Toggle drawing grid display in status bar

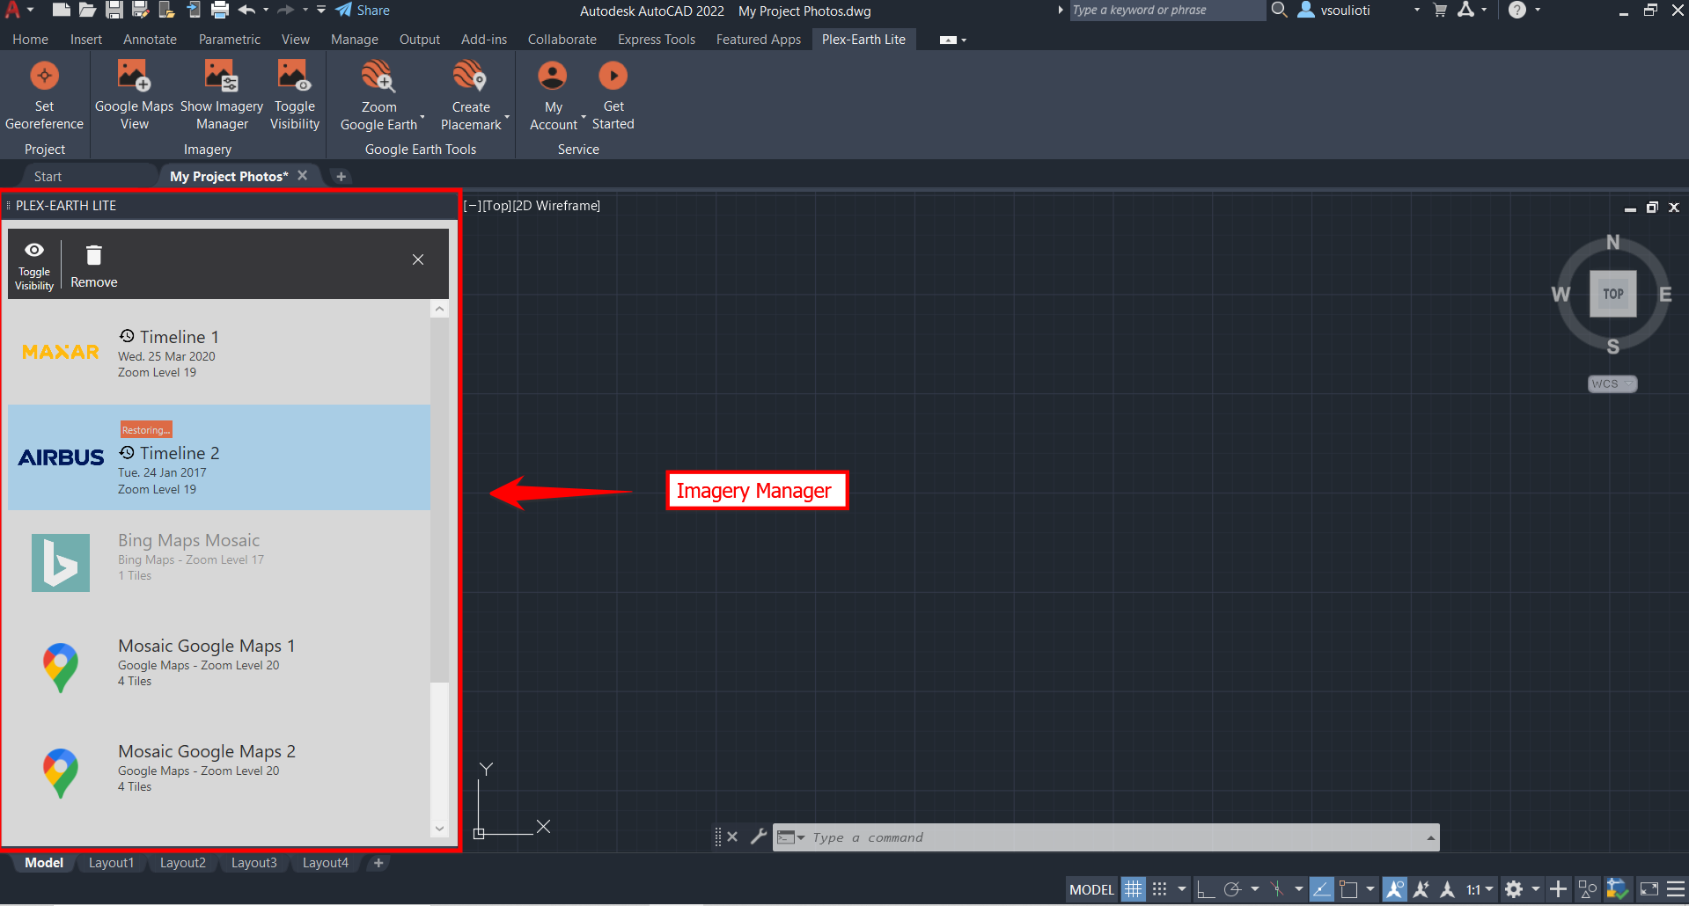point(1133,889)
